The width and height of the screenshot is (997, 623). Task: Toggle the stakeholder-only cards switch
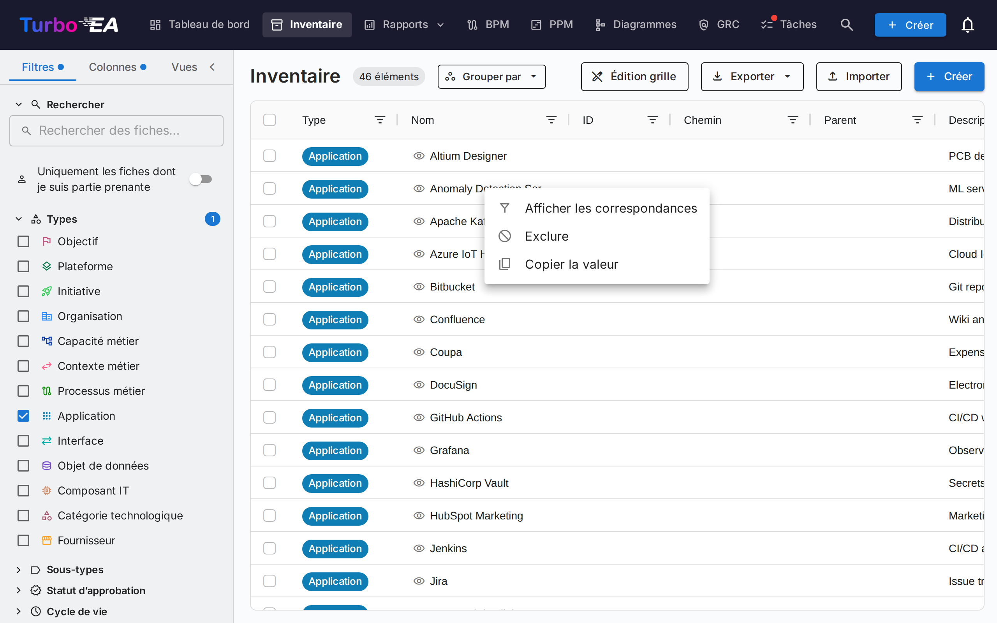[x=201, y=179]
